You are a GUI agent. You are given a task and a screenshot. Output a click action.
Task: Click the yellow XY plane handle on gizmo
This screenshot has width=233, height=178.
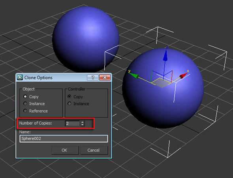pos(163,83)
